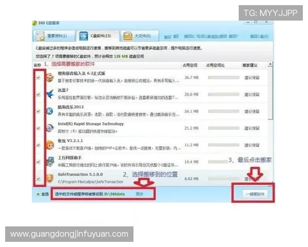Image resolution: width=308 pixels, height=247 pixels.
Task: Click the D:\360data destination path
Action: pyautogui.click(x=114, y=194)
